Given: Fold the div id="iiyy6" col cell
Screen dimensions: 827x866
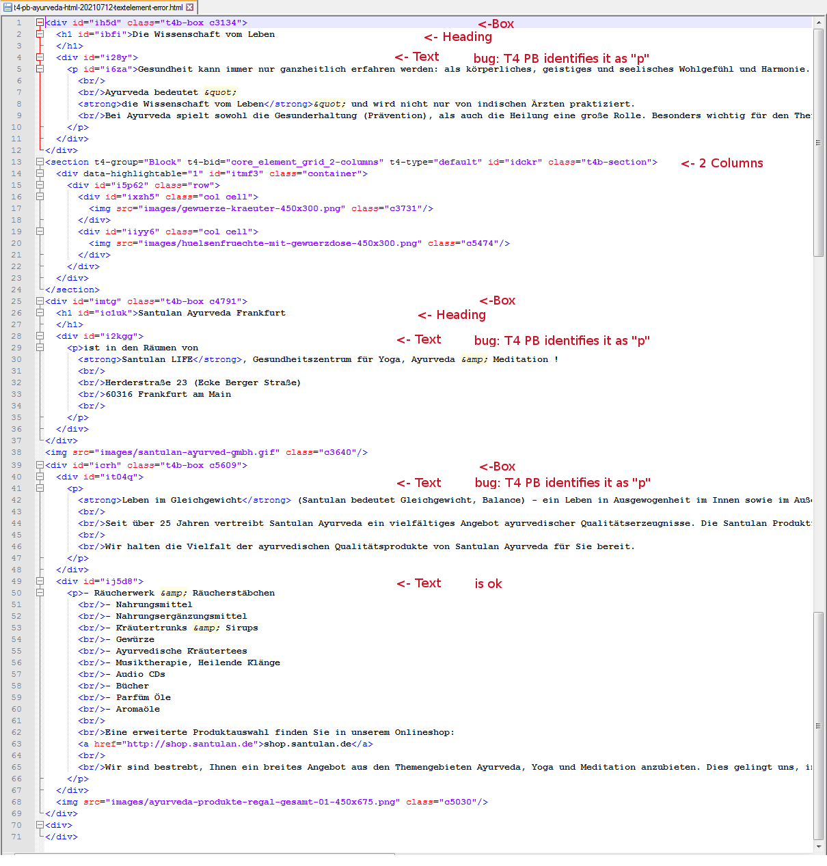Looking at the screenshot, I should [40, 232].
